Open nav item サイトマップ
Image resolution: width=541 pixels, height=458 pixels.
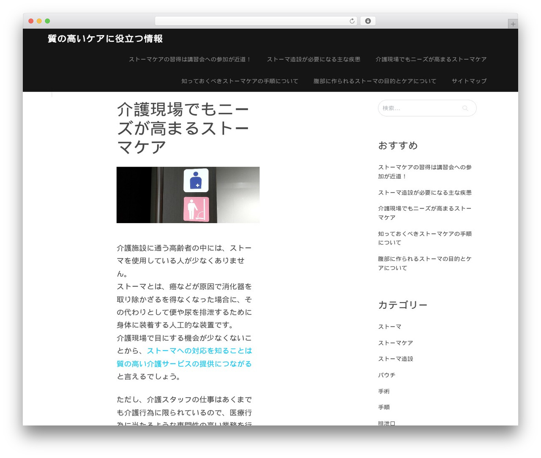pos(469,81)
